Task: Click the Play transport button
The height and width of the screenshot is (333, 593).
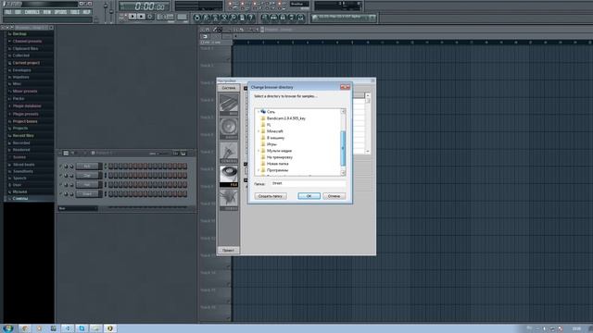Action: pyautogui.click(x=132, y=17)
